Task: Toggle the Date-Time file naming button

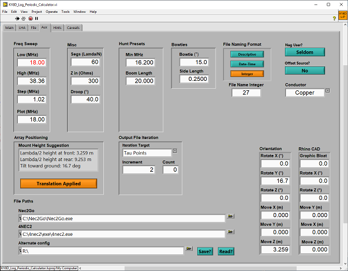Action: point(247,64)
